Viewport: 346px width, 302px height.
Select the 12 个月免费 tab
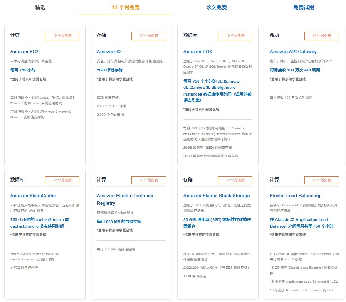126,7
